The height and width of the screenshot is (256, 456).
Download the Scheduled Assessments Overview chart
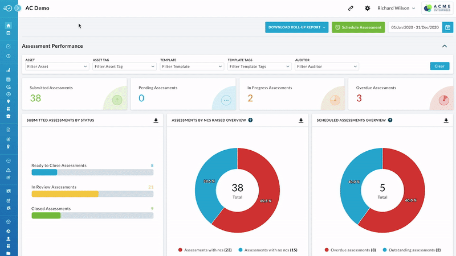(x=447, y=121)
